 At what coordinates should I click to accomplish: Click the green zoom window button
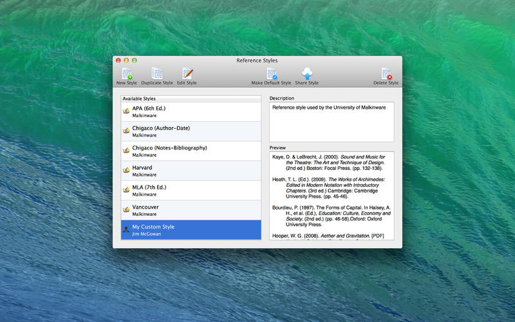click(135, 60)
